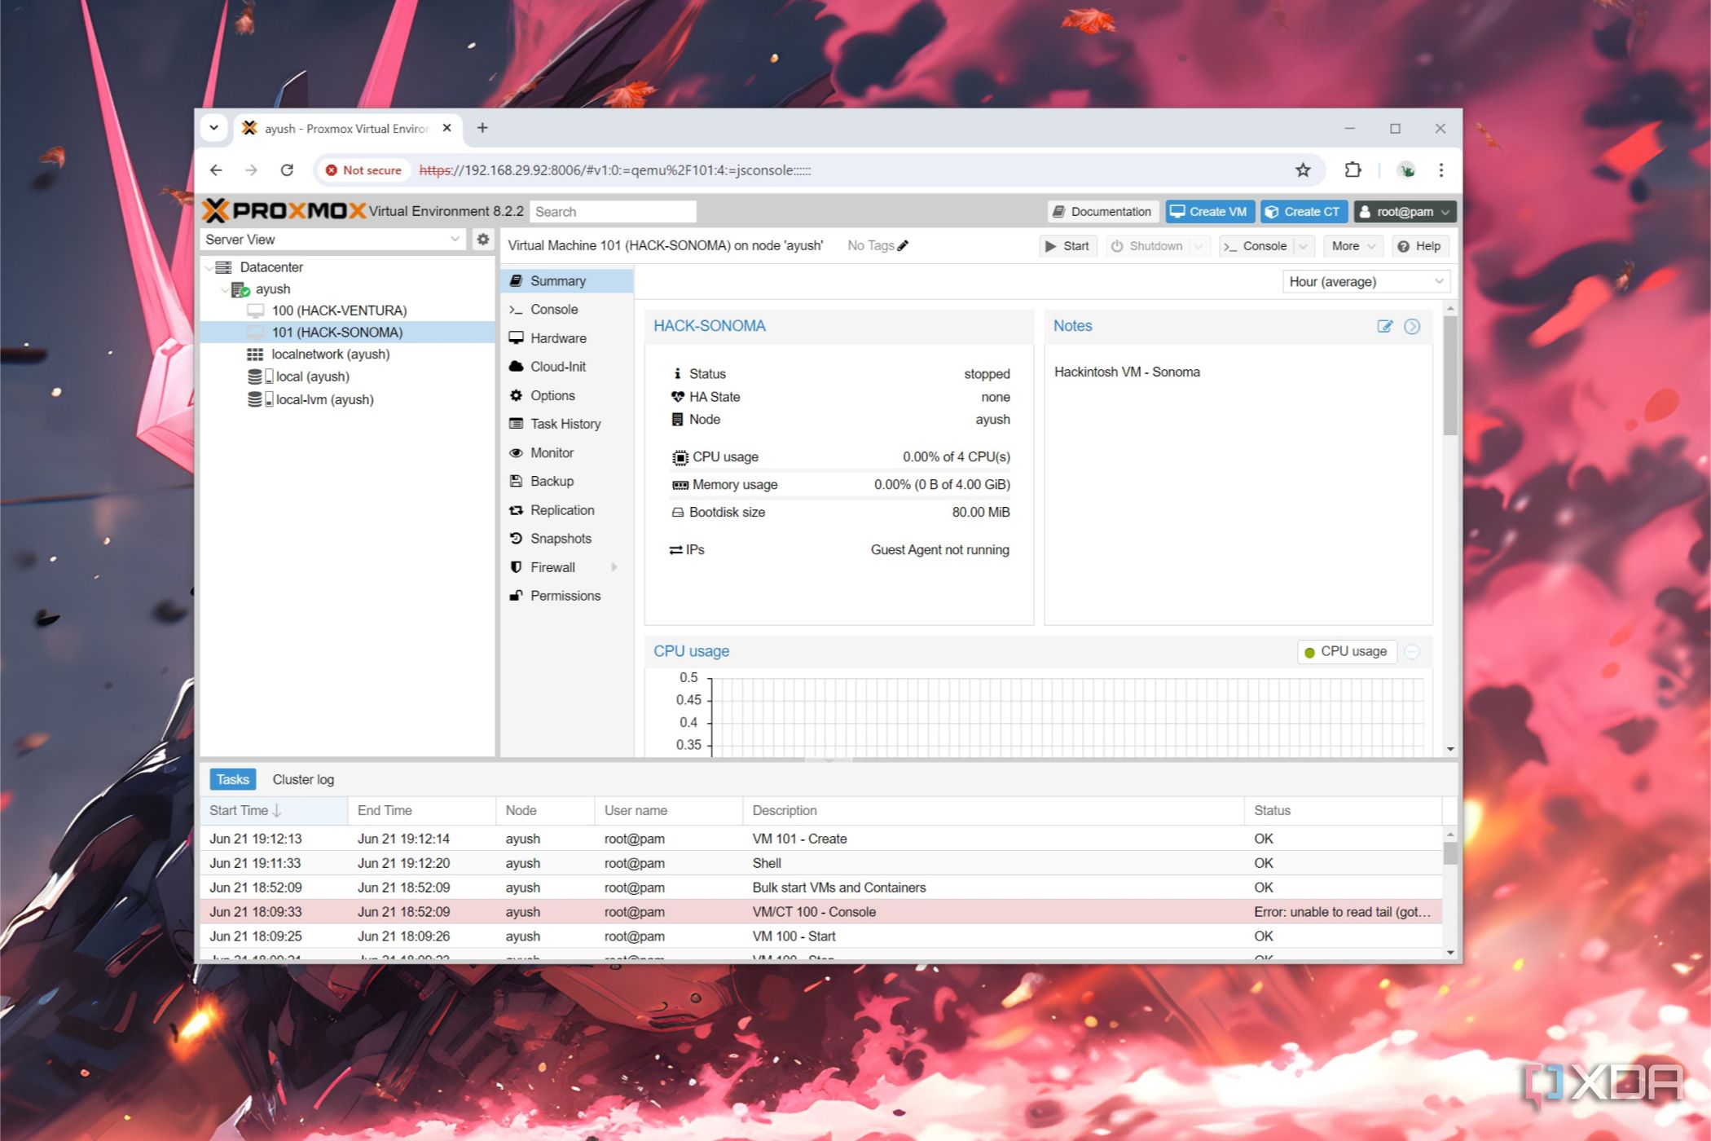Open local (ayush) storage
Screen dimensions: 1711x1141
click(312, 377)
